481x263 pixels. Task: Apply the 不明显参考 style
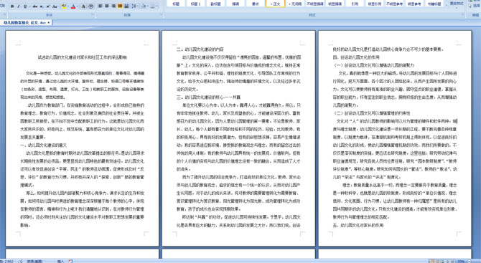pos(395,4)
